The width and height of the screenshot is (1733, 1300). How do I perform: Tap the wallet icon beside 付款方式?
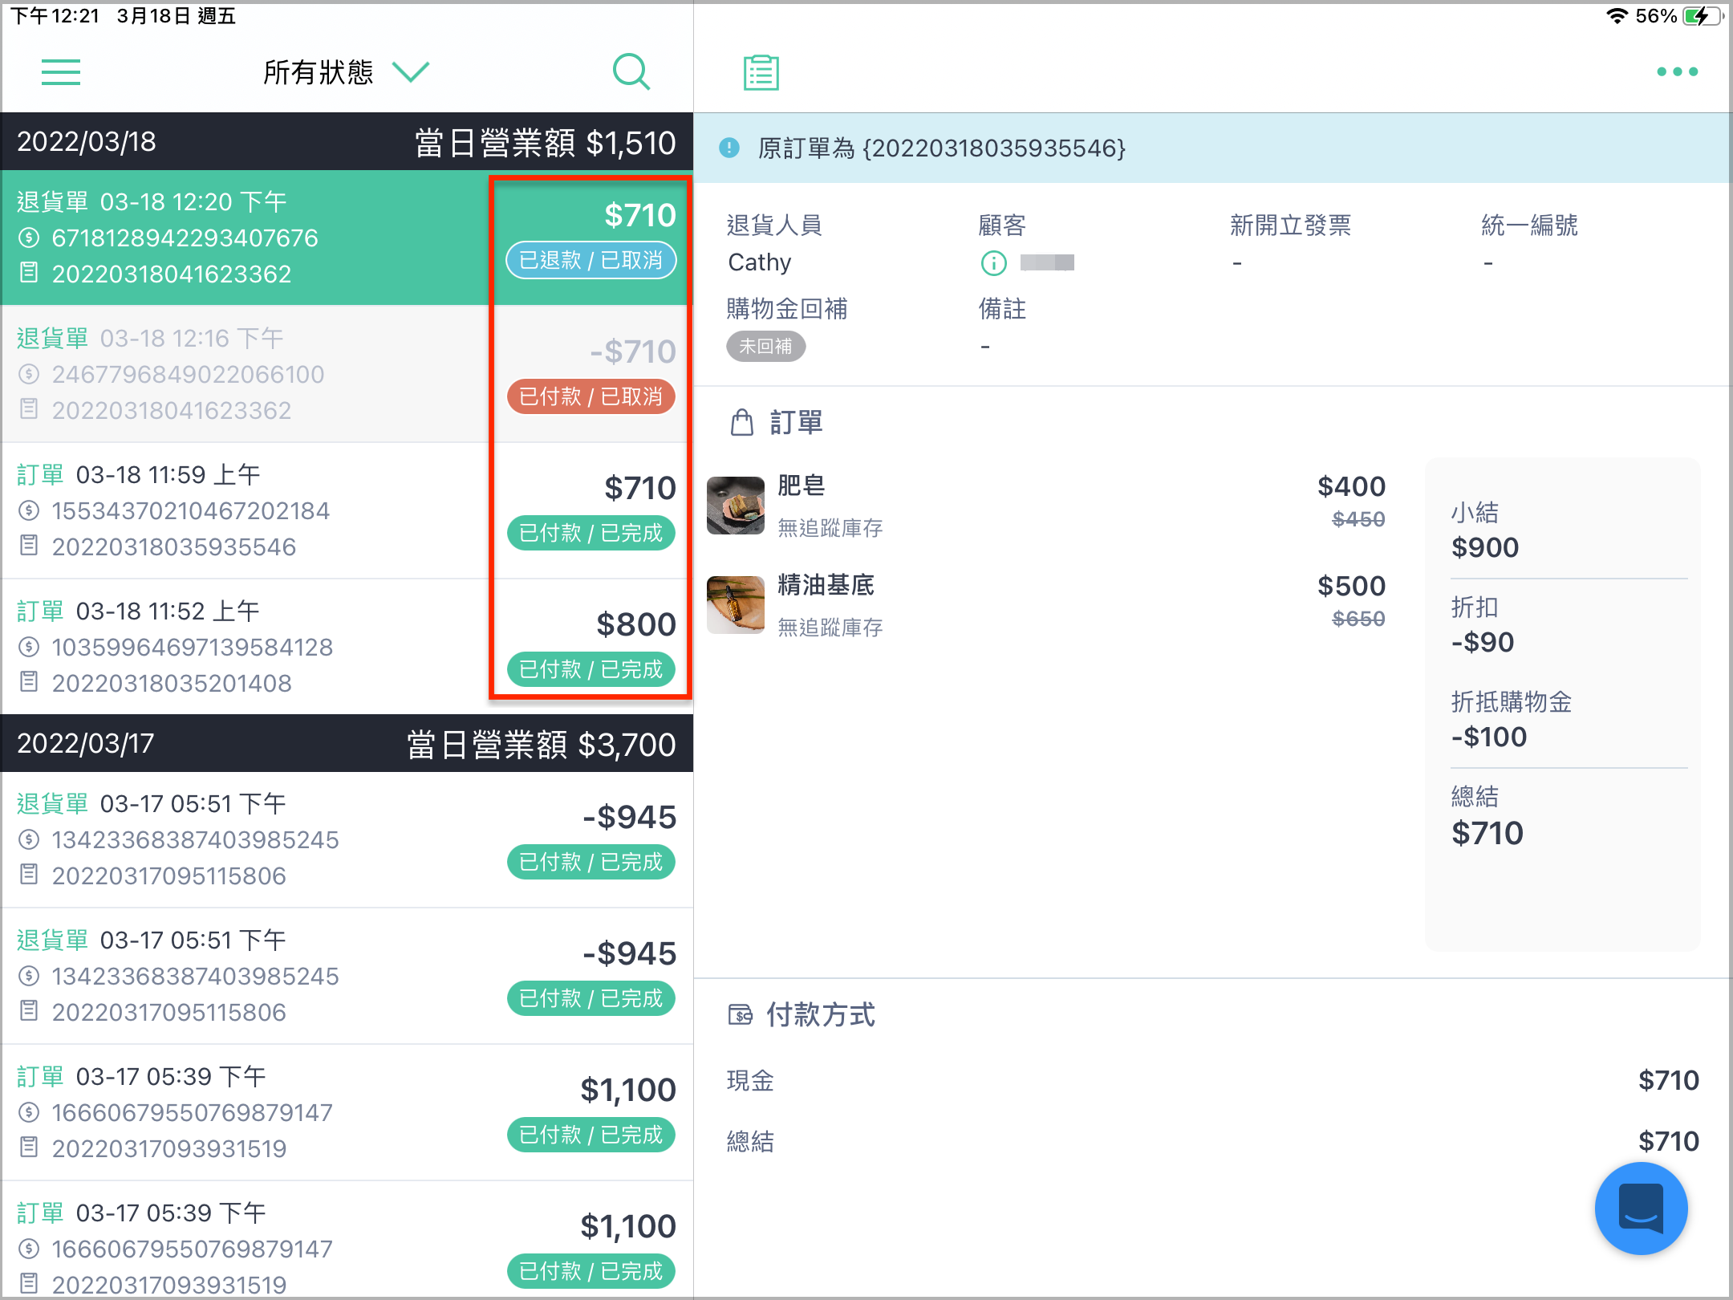point(740,1015)
